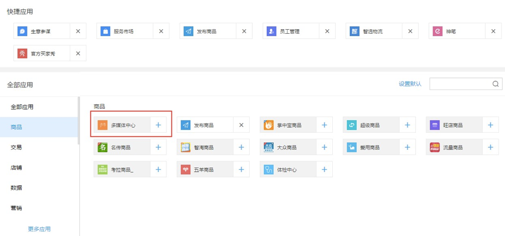Launch the 智选物流 app icon
Image resolution: width=505 pixels, height=236 pixels.
[x=354, y=31]
